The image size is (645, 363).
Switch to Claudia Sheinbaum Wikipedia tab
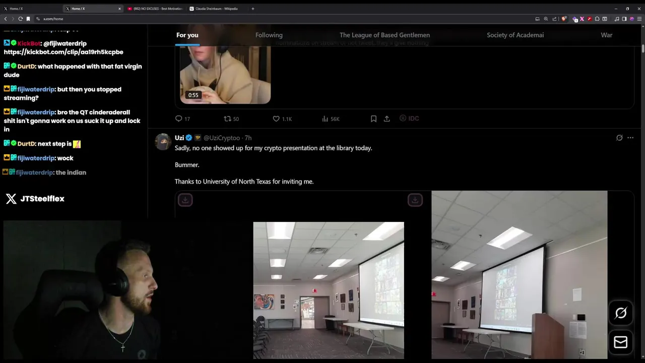216,9
